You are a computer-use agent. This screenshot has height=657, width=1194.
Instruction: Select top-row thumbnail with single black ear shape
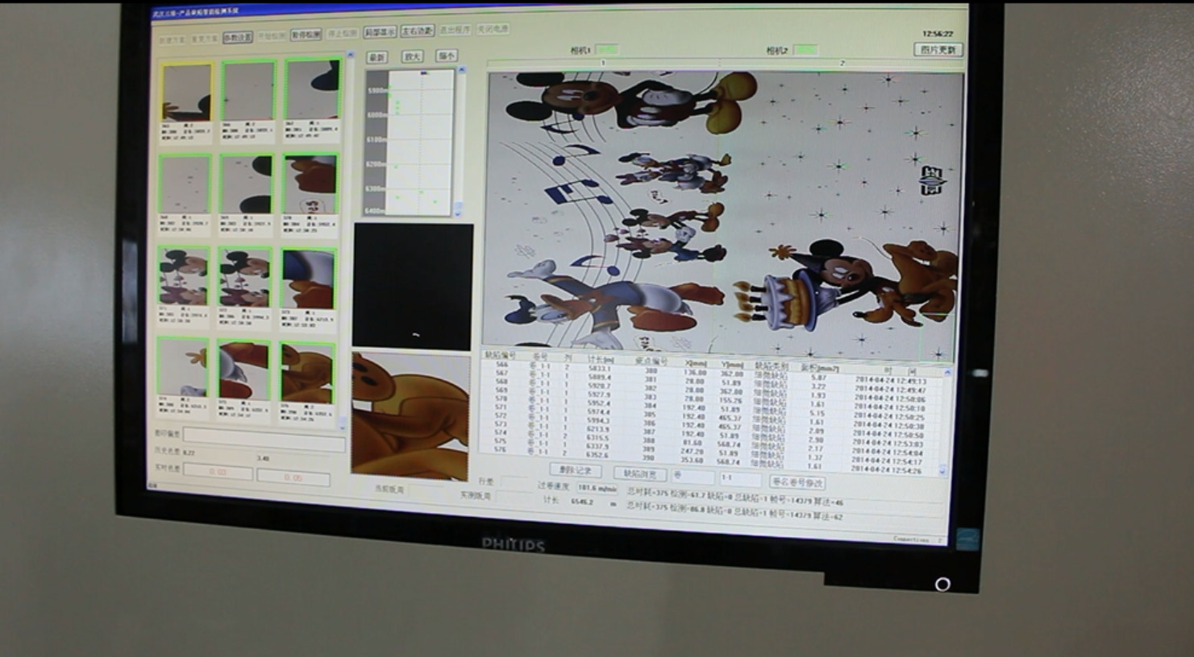312,88
